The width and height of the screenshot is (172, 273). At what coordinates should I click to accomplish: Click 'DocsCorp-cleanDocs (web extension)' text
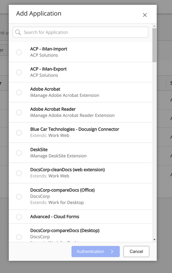click(67, 170)
